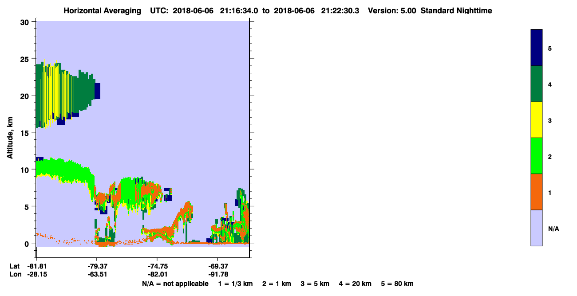Click the 5 tick label on altitude axis
The width and height of the screenshot is (577, 296).
click(28, 206)
